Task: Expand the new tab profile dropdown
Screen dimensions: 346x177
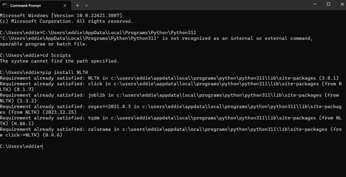Action: click(86, 5)
